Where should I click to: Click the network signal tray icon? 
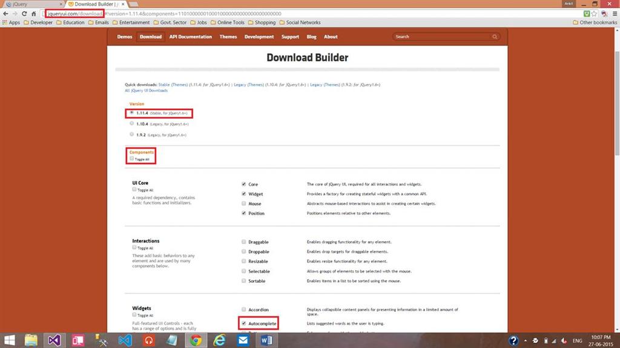point(554,341)
